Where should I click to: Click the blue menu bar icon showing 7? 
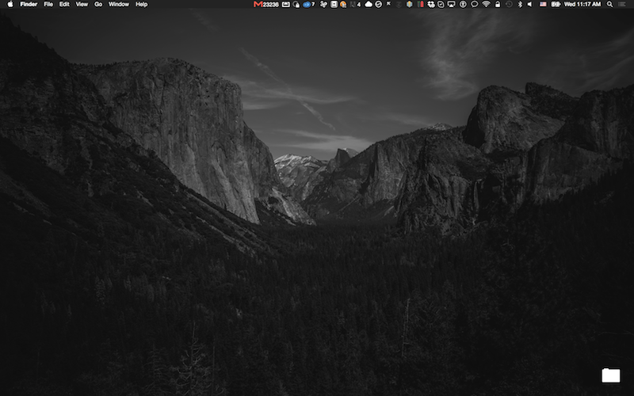click(308, 5)
